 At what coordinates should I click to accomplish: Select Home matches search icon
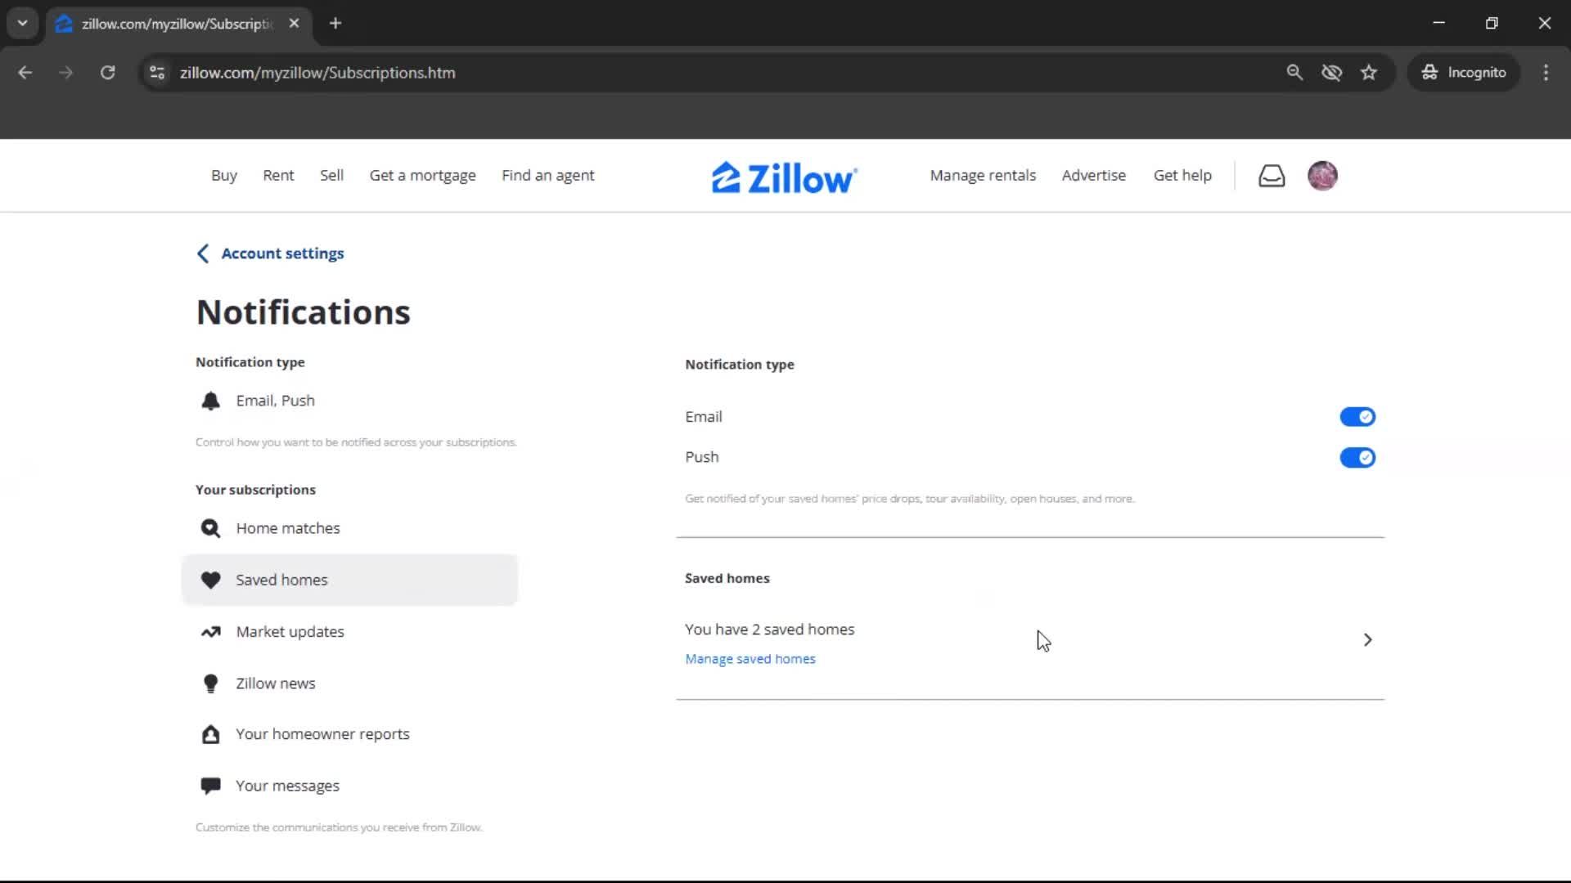click(x=210, y=528)
